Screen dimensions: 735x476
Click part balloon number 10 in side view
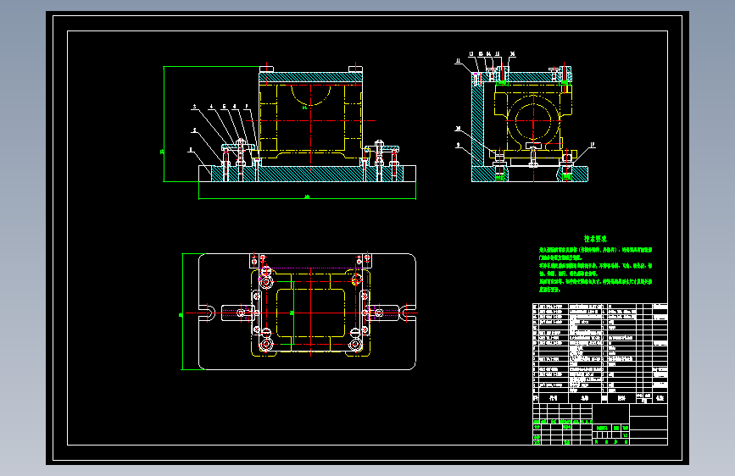pos(459,129)
